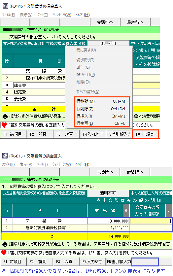
Task: Click the 適用不可 field in the window showing 14,080,000
Action: pyautogui.click(x=108, y=193)
